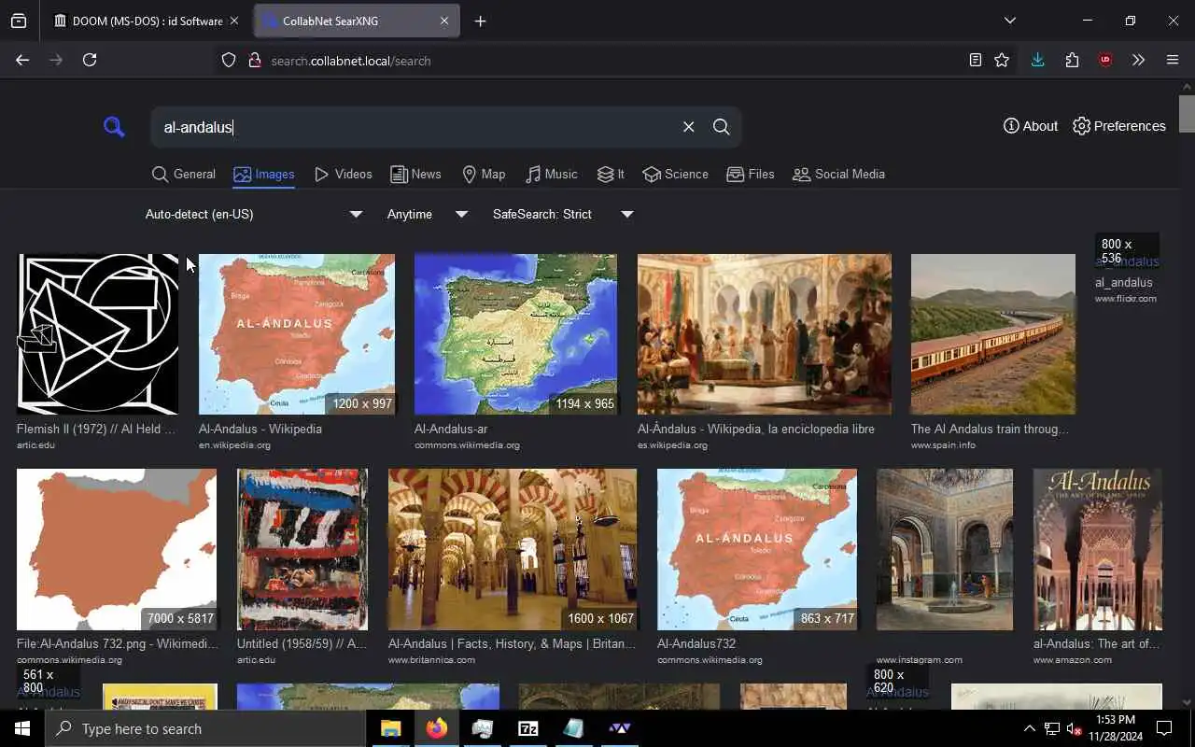Image resolution: width=1195 pixels, height=747 pixels.
Task: Open the notification center icon
Action: tap(1164, 728)
